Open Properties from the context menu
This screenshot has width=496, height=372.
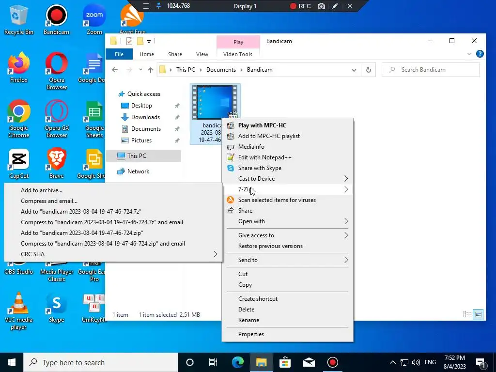(x=288, y=334)
